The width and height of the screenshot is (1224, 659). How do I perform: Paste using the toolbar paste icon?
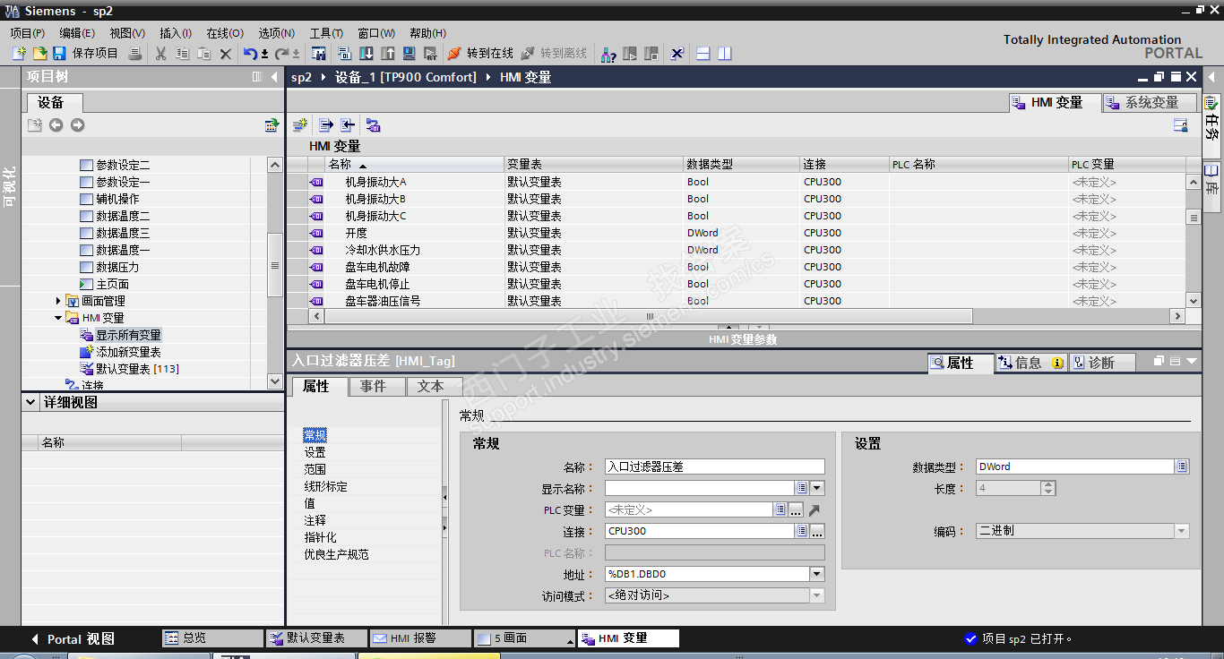(x=204, y=54)
